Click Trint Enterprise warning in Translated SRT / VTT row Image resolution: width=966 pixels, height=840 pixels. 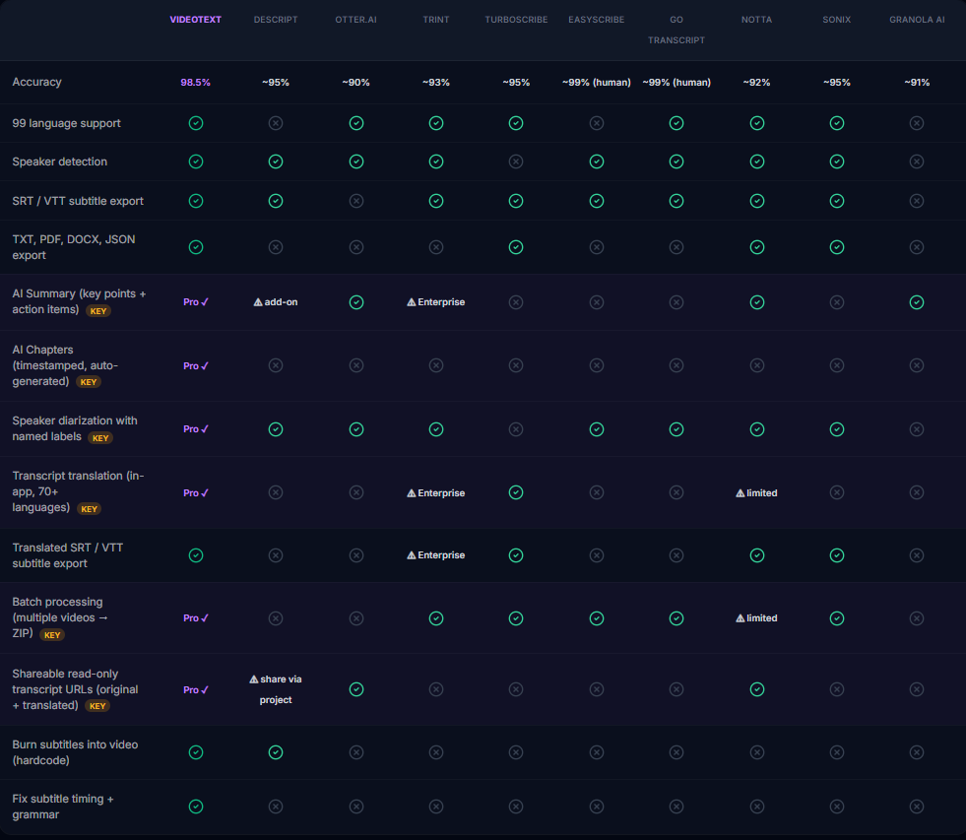point(436,555)
